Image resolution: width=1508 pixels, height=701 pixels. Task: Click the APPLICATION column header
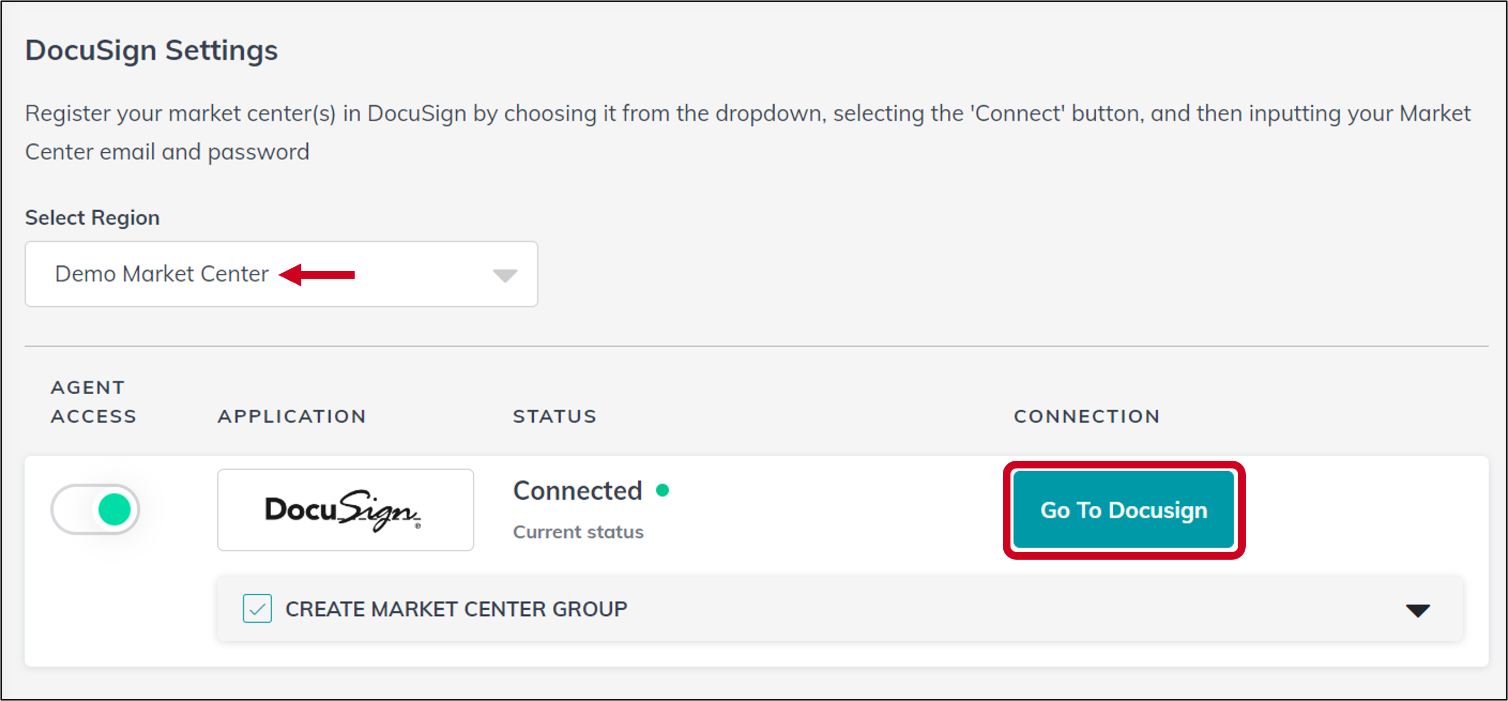291,416
